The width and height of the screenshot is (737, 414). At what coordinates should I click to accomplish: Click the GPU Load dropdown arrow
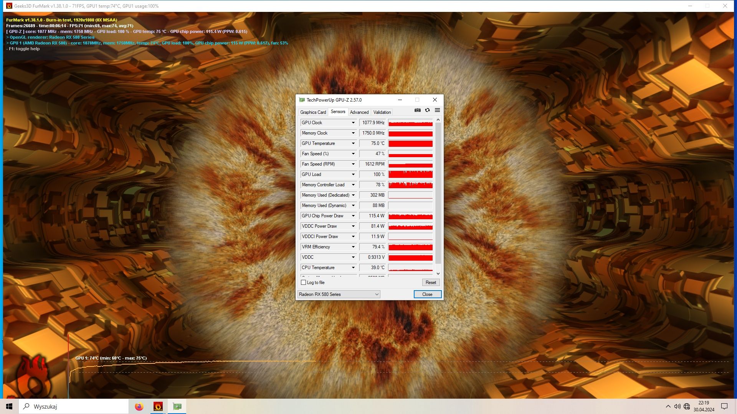click(353, 174)
